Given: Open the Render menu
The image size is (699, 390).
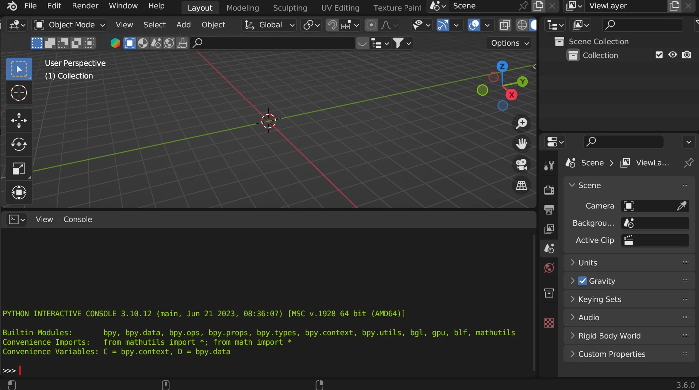Looking at the screenshot, I should pyautogui.click(x=85, y=6).
